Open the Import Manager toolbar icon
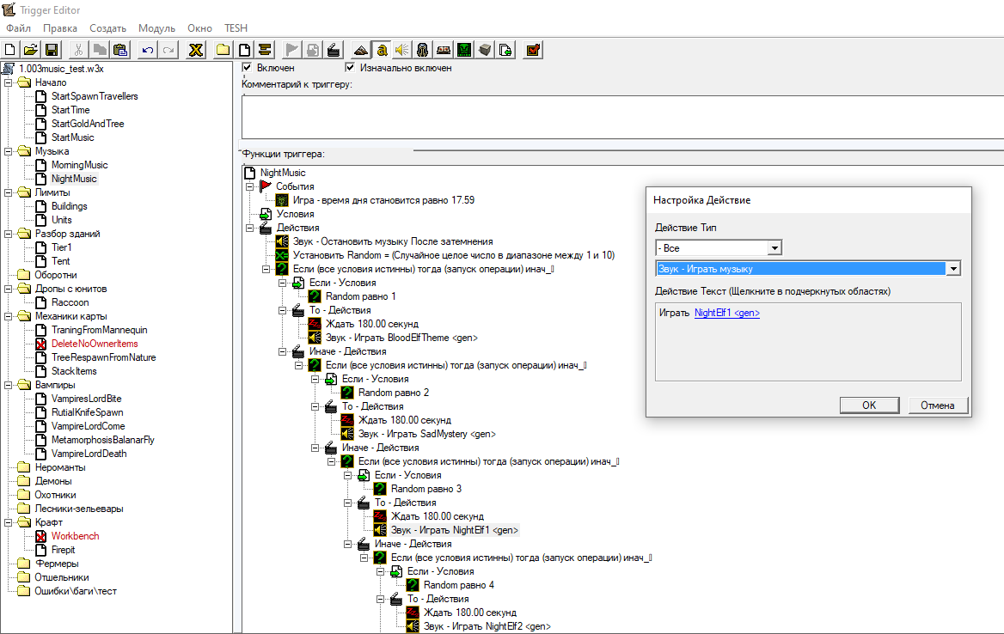 (506, 50)
